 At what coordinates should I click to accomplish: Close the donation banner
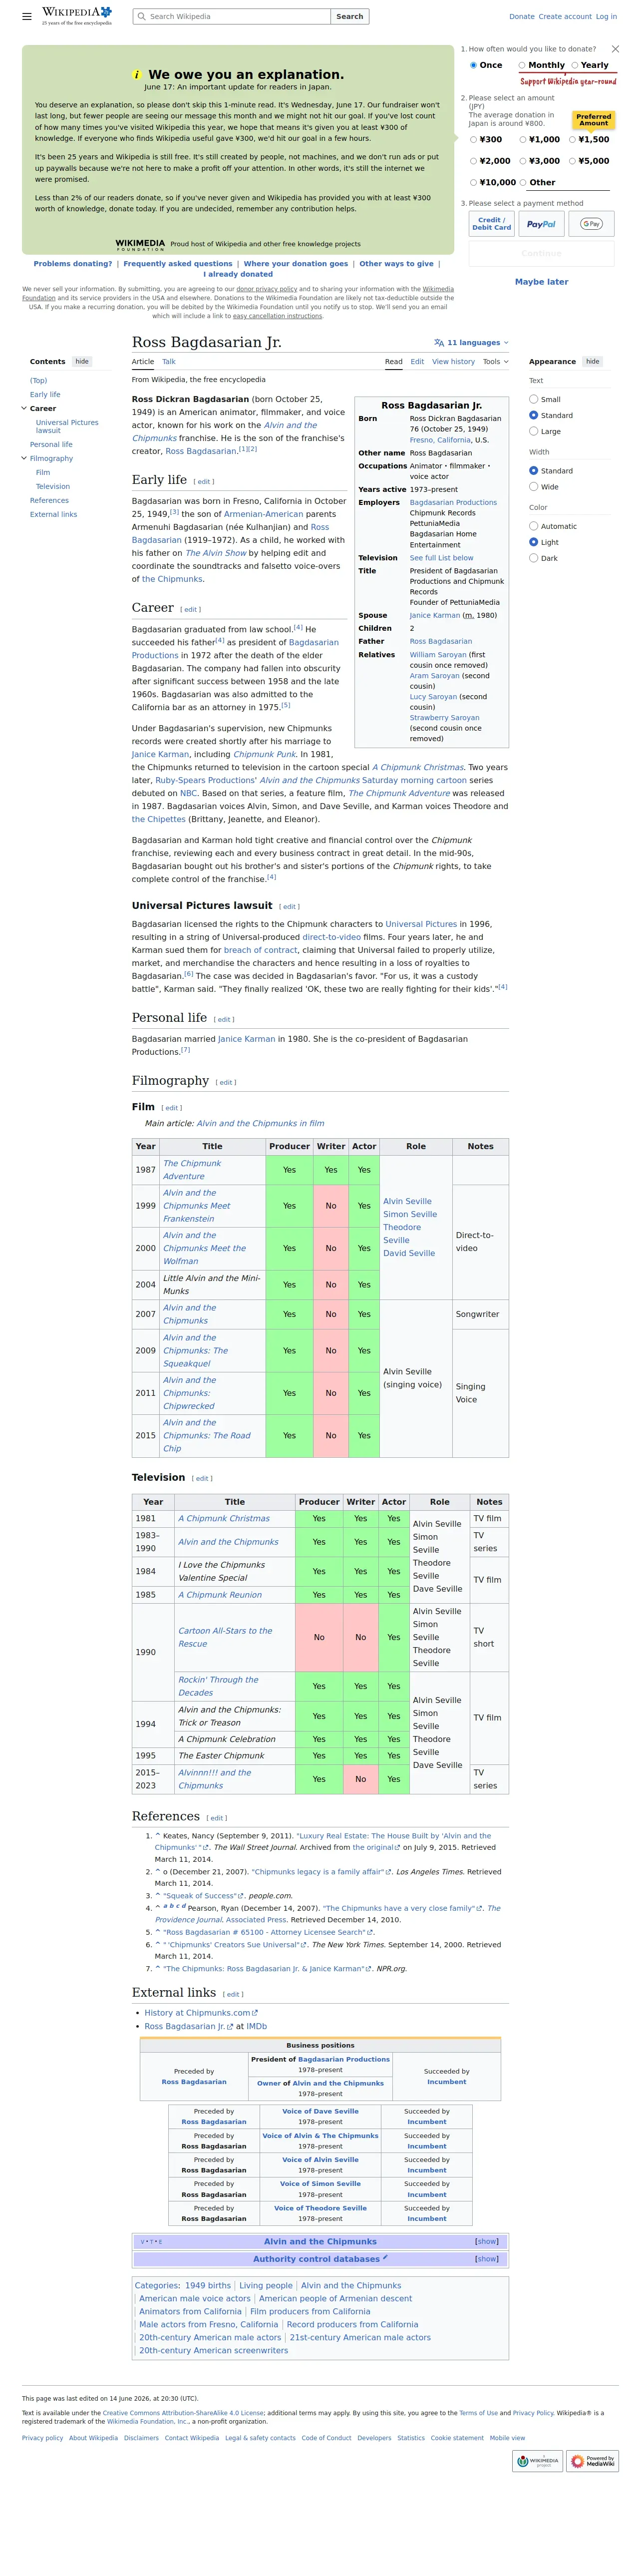pos(615,49)
